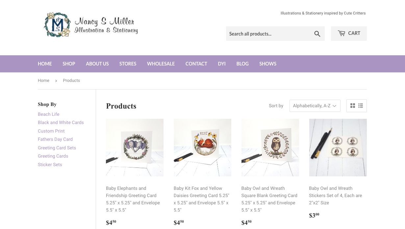405x229 pixels.
Task: Click the Nancy S Miller logo
Action: [x=91, y=25]
